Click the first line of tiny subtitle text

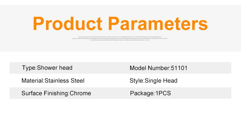pyautogui.click(x=120, y=37)
